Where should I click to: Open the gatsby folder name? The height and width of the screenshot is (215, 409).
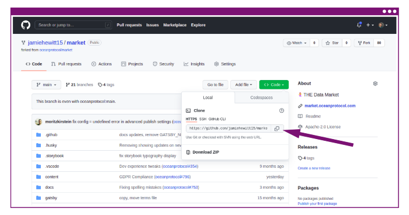(x=51, y=198)
